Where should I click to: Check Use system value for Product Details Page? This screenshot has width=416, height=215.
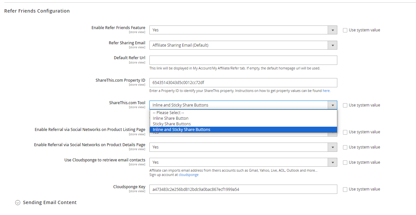point(345,147)
